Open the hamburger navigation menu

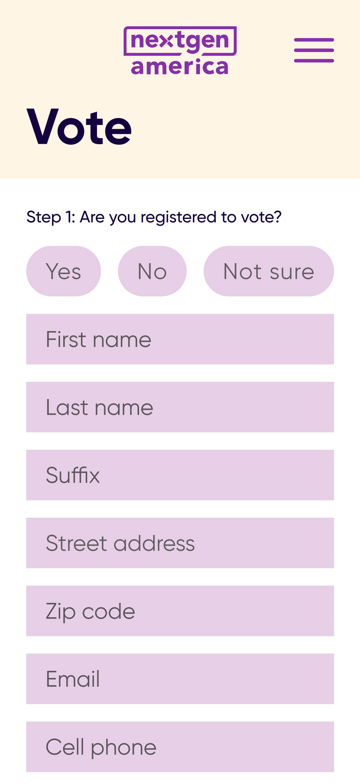click(x=314, y=50)
